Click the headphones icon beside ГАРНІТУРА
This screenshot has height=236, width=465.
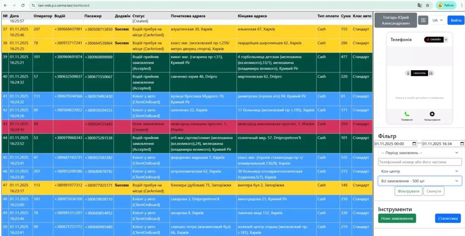430,73
